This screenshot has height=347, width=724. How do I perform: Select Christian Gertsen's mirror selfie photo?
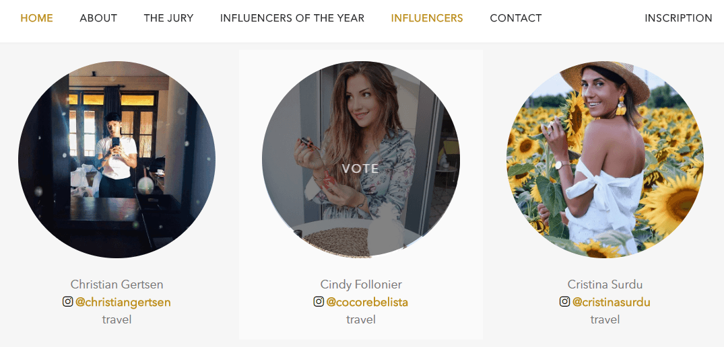(x=117, y=159)
